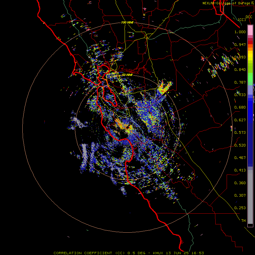
Task: Click the 0.467 legend label
Action: [240, 158]
